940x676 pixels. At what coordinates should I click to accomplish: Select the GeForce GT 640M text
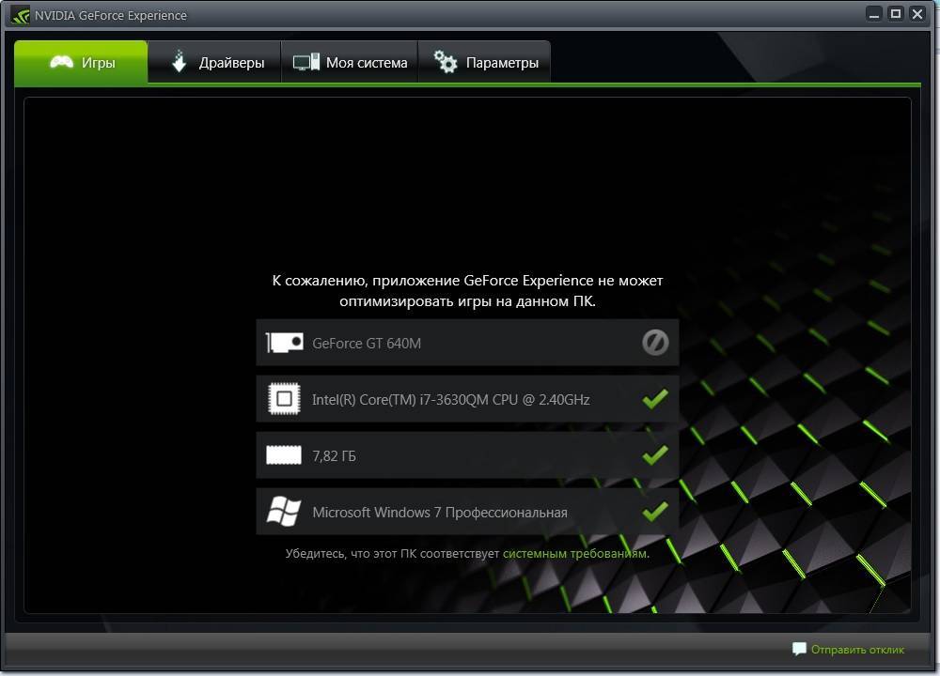click(367, 343)
